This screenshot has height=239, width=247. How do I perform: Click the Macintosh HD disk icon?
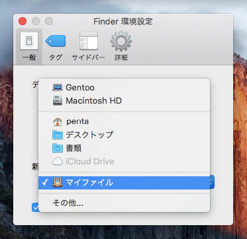click(58, 101)
